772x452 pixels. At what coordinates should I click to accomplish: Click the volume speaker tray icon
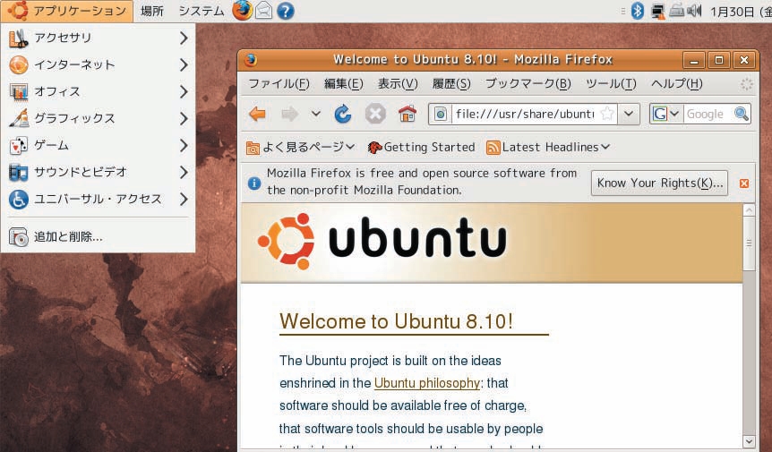coord(694,11)
